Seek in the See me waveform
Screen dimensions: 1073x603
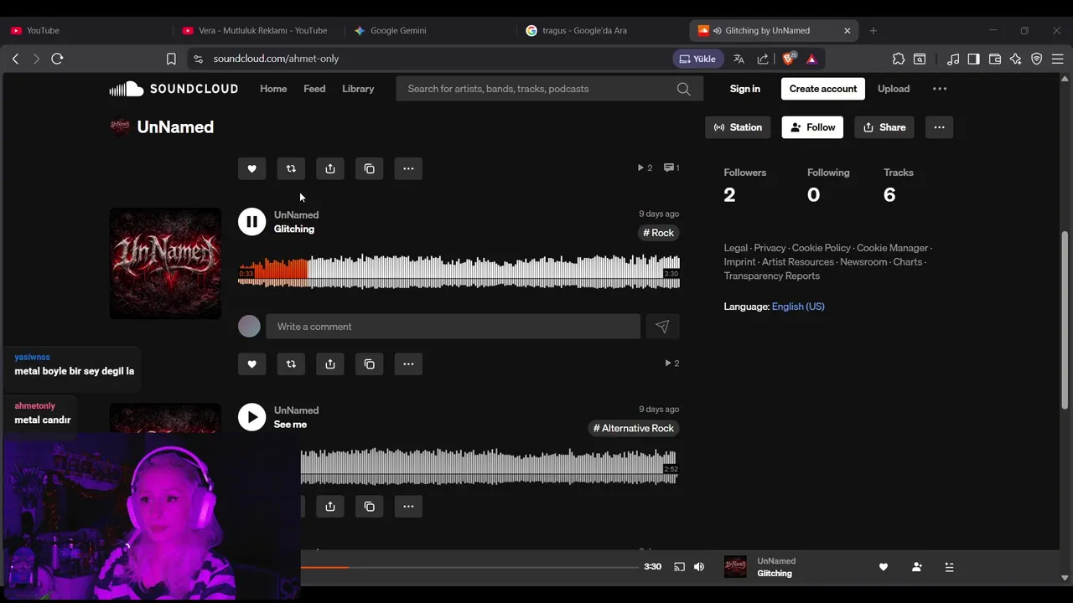tap(490, 466)
